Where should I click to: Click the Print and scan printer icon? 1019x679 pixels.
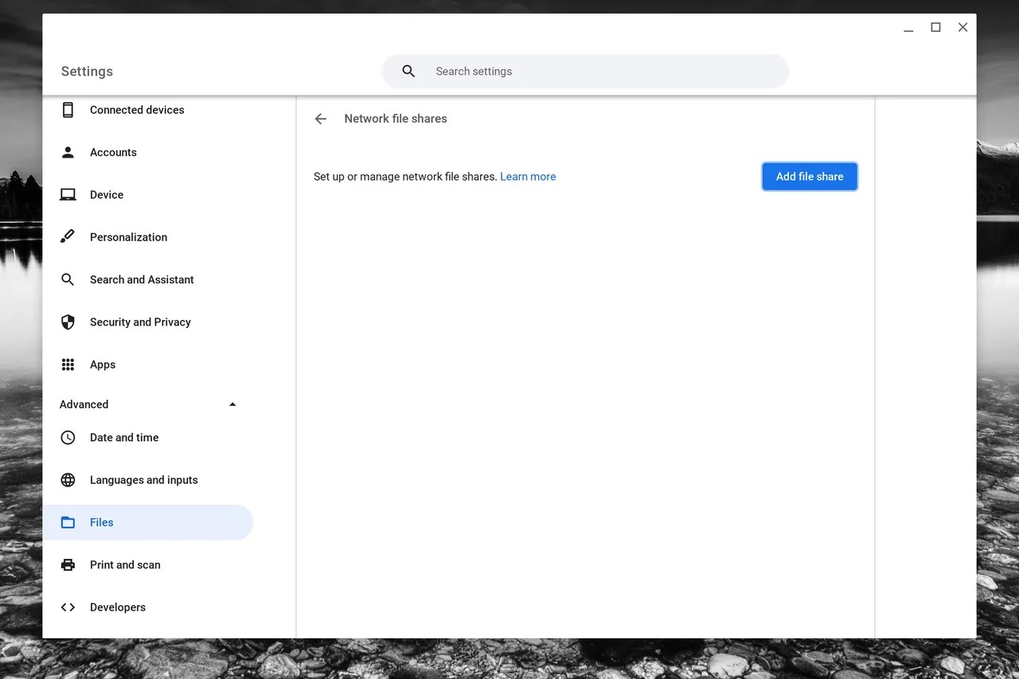pos(68,565)
